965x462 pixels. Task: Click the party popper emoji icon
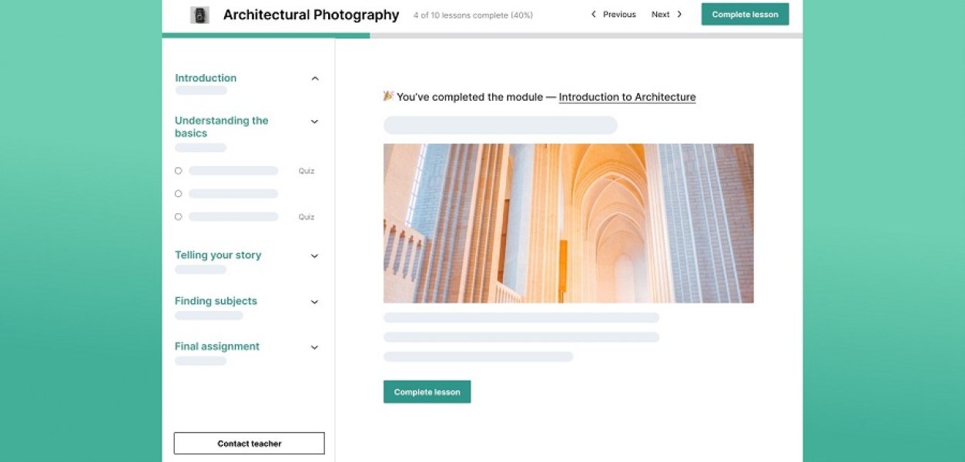(389, 96)
